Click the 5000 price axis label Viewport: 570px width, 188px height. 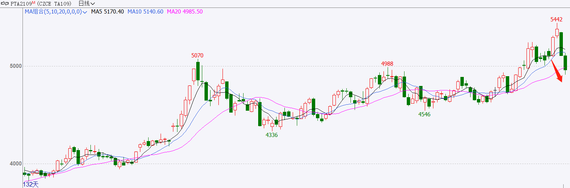click(16, 66)
